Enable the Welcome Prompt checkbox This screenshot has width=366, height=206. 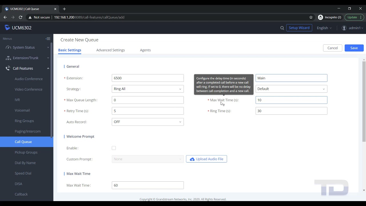tap(114, 148)
